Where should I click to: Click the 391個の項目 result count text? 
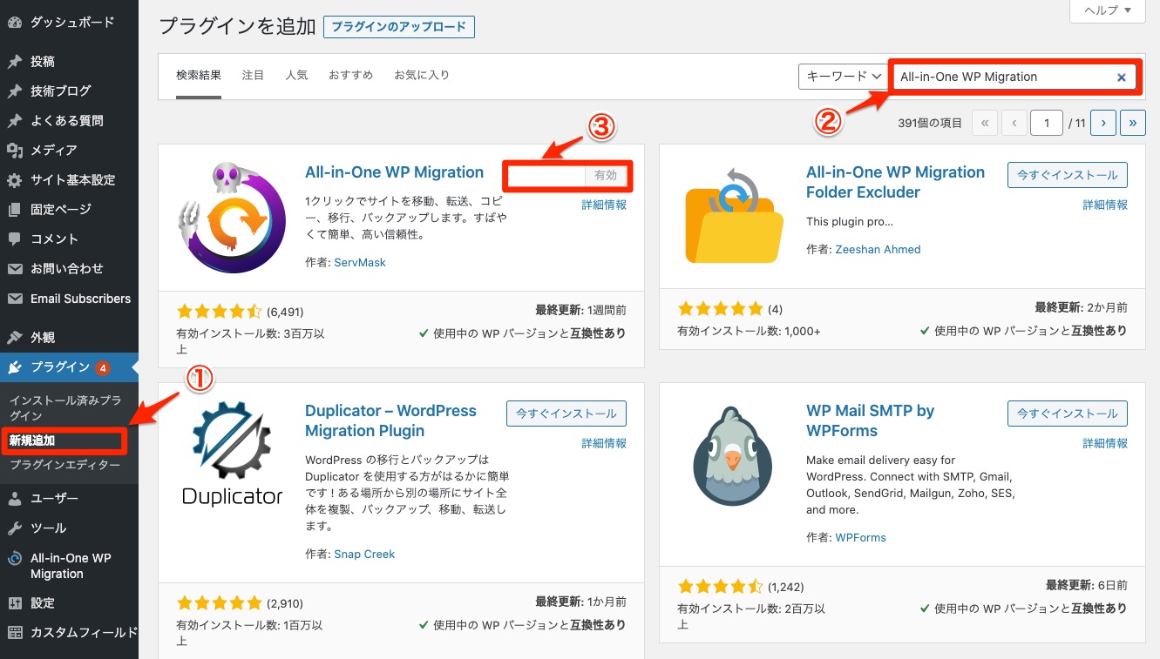point(930,124)
